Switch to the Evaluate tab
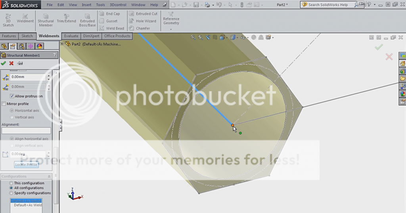The image size is (406, 213). pos(71,36)
